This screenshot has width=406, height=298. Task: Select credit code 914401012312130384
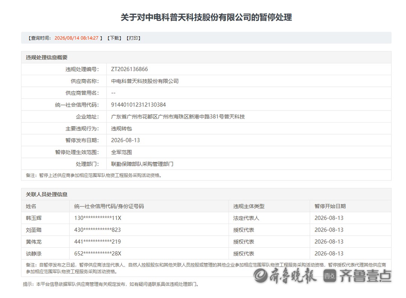(138, 105)
